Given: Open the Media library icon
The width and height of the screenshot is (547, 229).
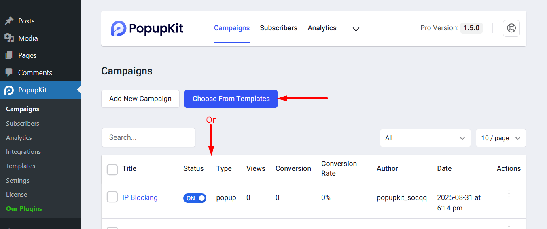Looking at the screenshot, I should (9, 38).
